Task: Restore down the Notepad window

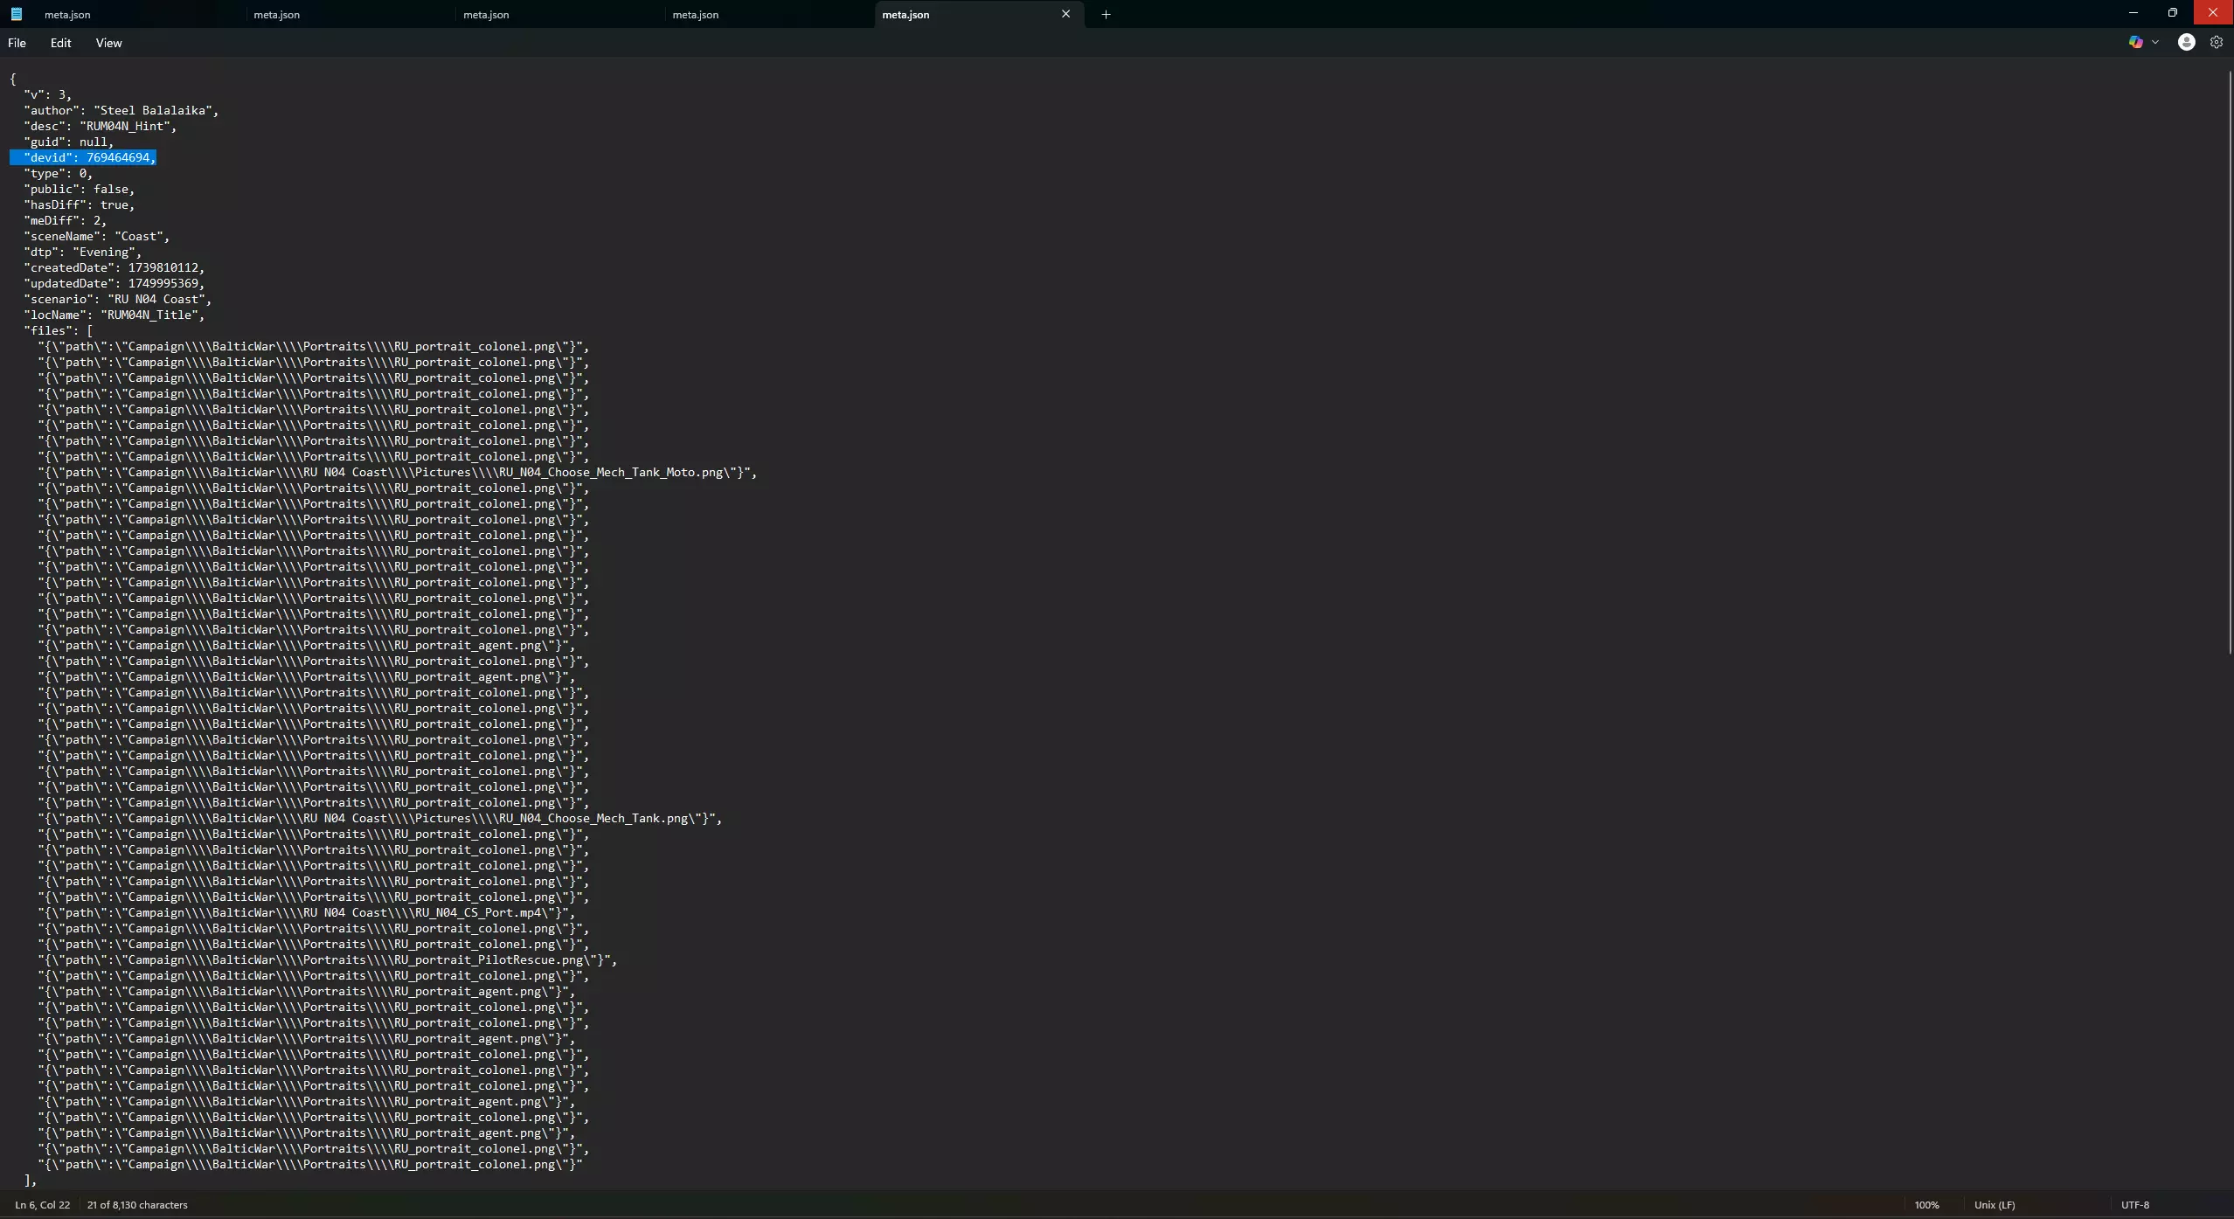Action: pyautogui.click(x=2172, y=13)
